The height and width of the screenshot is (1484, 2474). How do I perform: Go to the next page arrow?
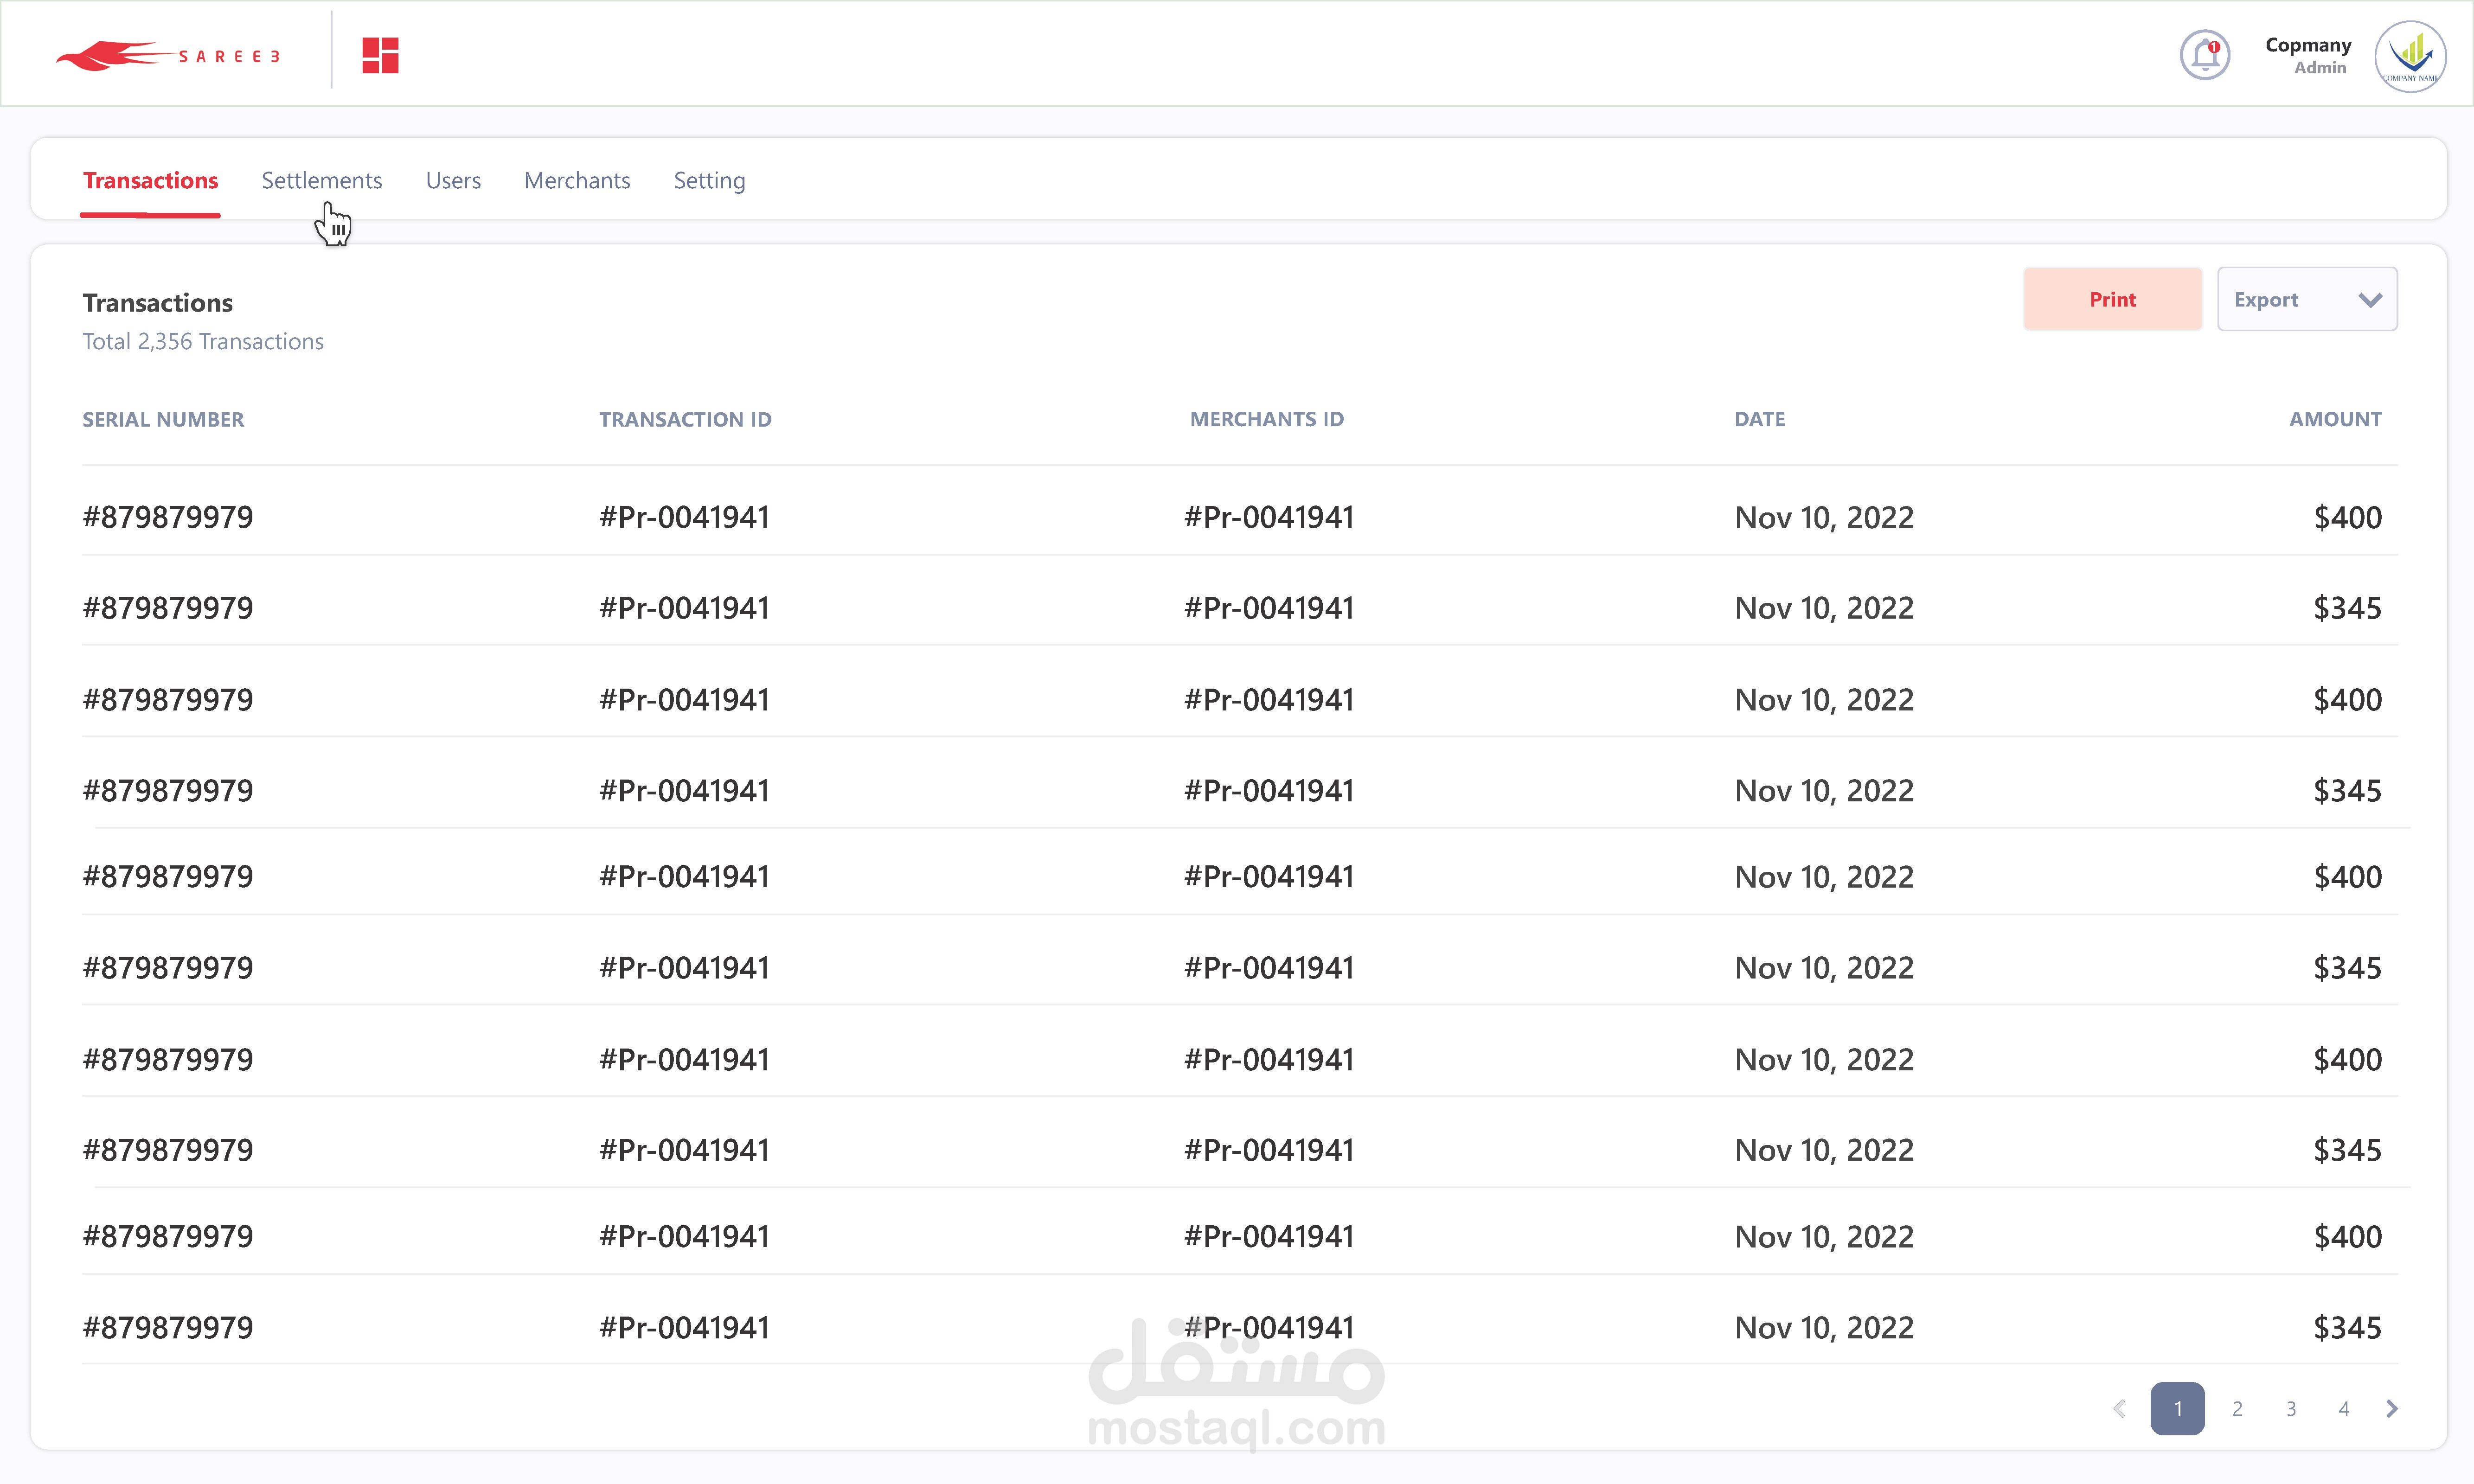pyautogui.click(x=2392, y=1408)
